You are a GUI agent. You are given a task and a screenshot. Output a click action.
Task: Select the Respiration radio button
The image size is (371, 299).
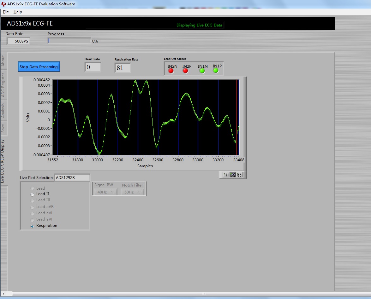point(32,226)
